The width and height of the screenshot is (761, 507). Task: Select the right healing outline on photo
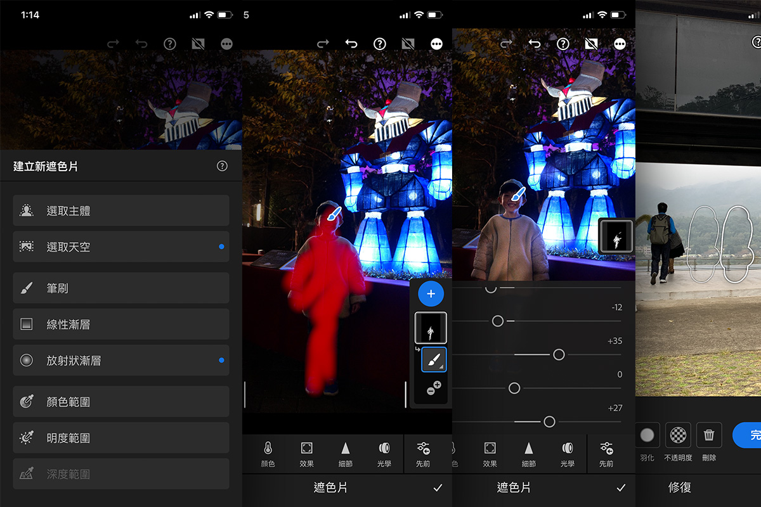(x=738, y=244)
